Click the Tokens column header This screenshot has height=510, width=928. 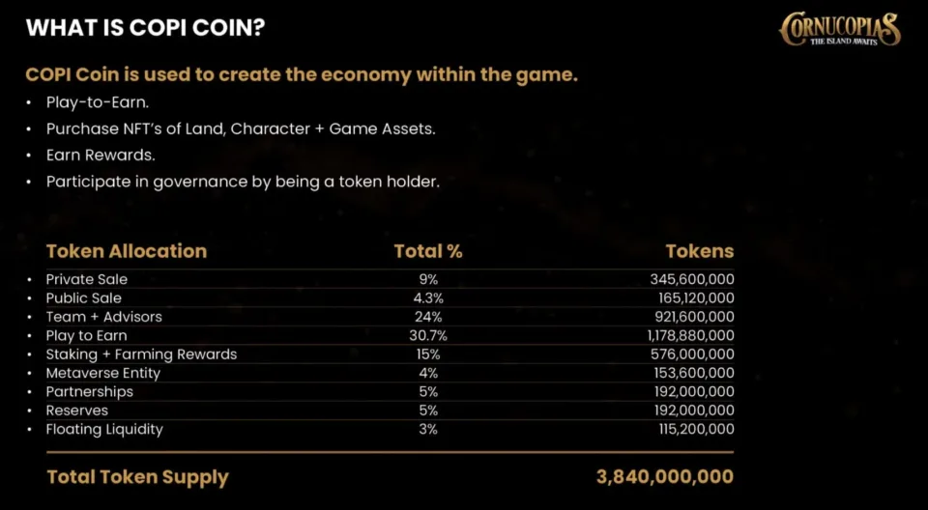pos(699,251)
